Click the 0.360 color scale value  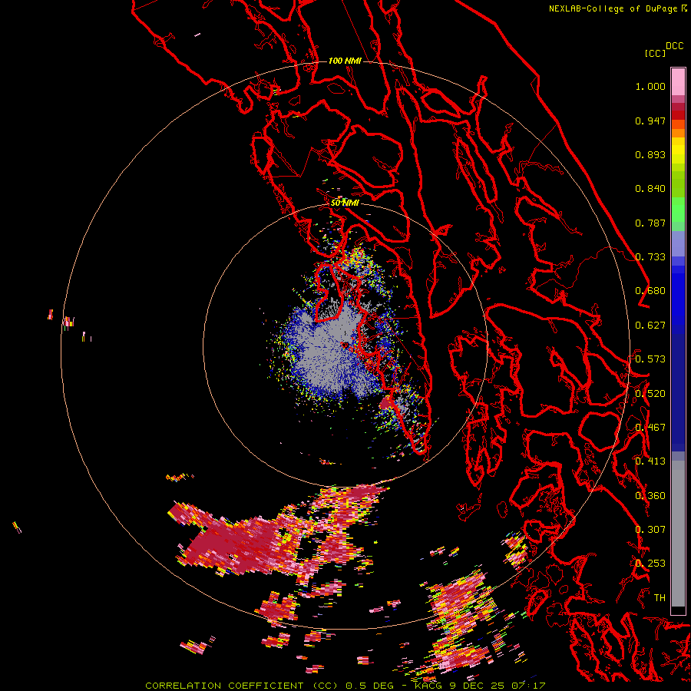coord(650,496)
